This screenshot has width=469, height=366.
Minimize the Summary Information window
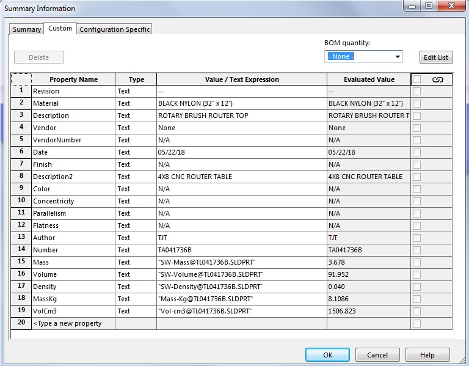[412, 6]
